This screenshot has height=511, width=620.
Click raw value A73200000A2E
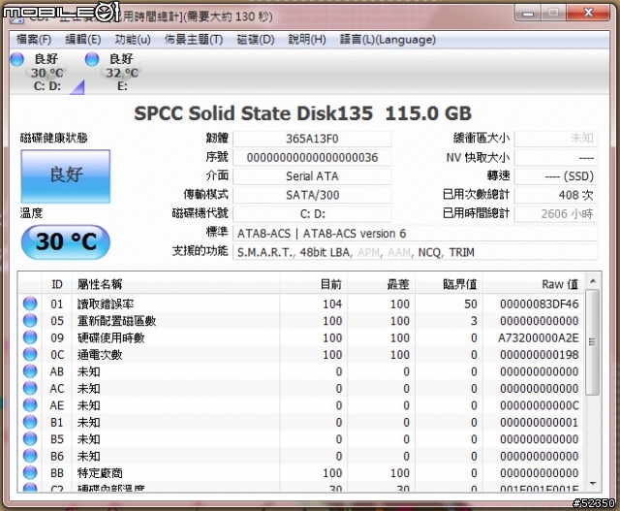pos(539,338)
